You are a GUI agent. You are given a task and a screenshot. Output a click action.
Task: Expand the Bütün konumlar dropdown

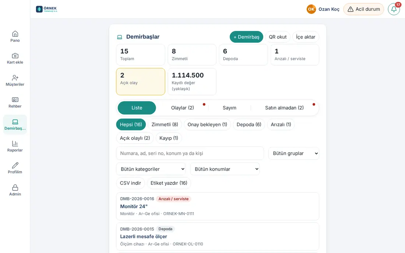225,169
